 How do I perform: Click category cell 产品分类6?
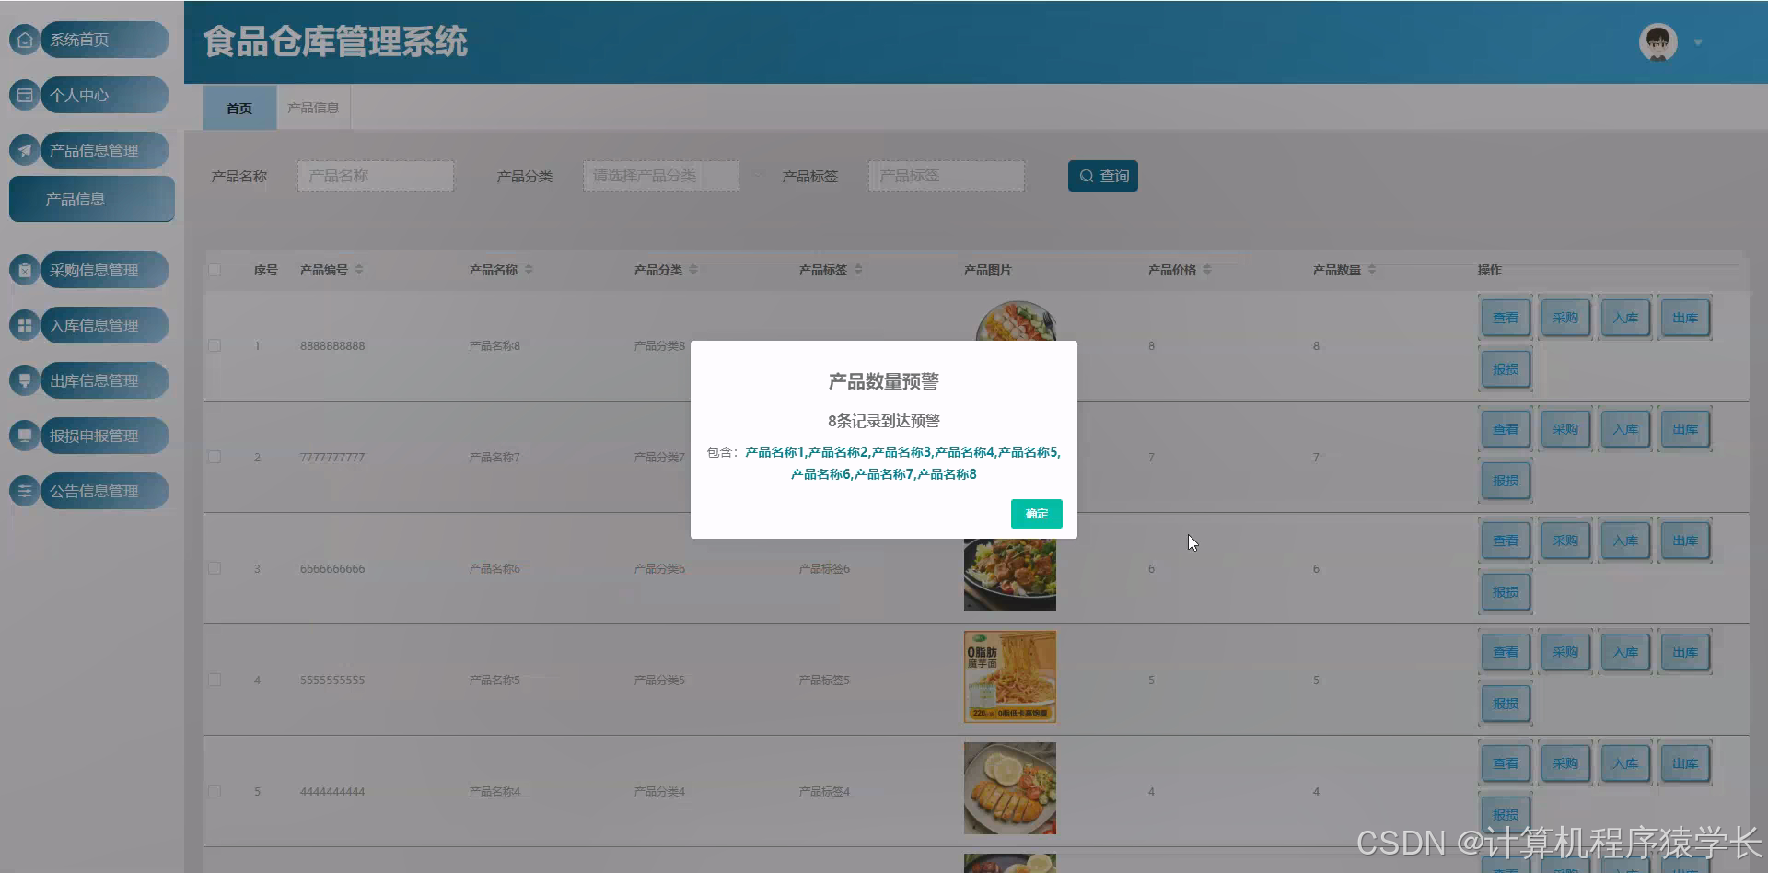click(x=659, y=569)
